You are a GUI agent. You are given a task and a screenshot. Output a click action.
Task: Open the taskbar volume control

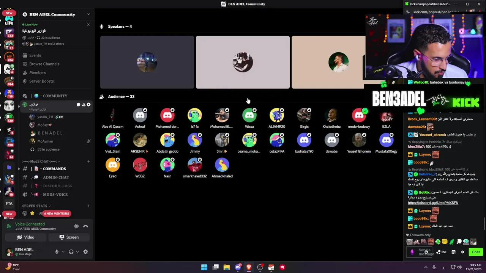click(459, 267)
